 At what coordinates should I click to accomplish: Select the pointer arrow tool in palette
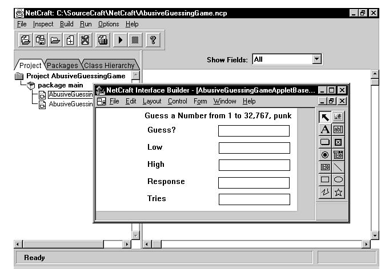pos(325,117)
